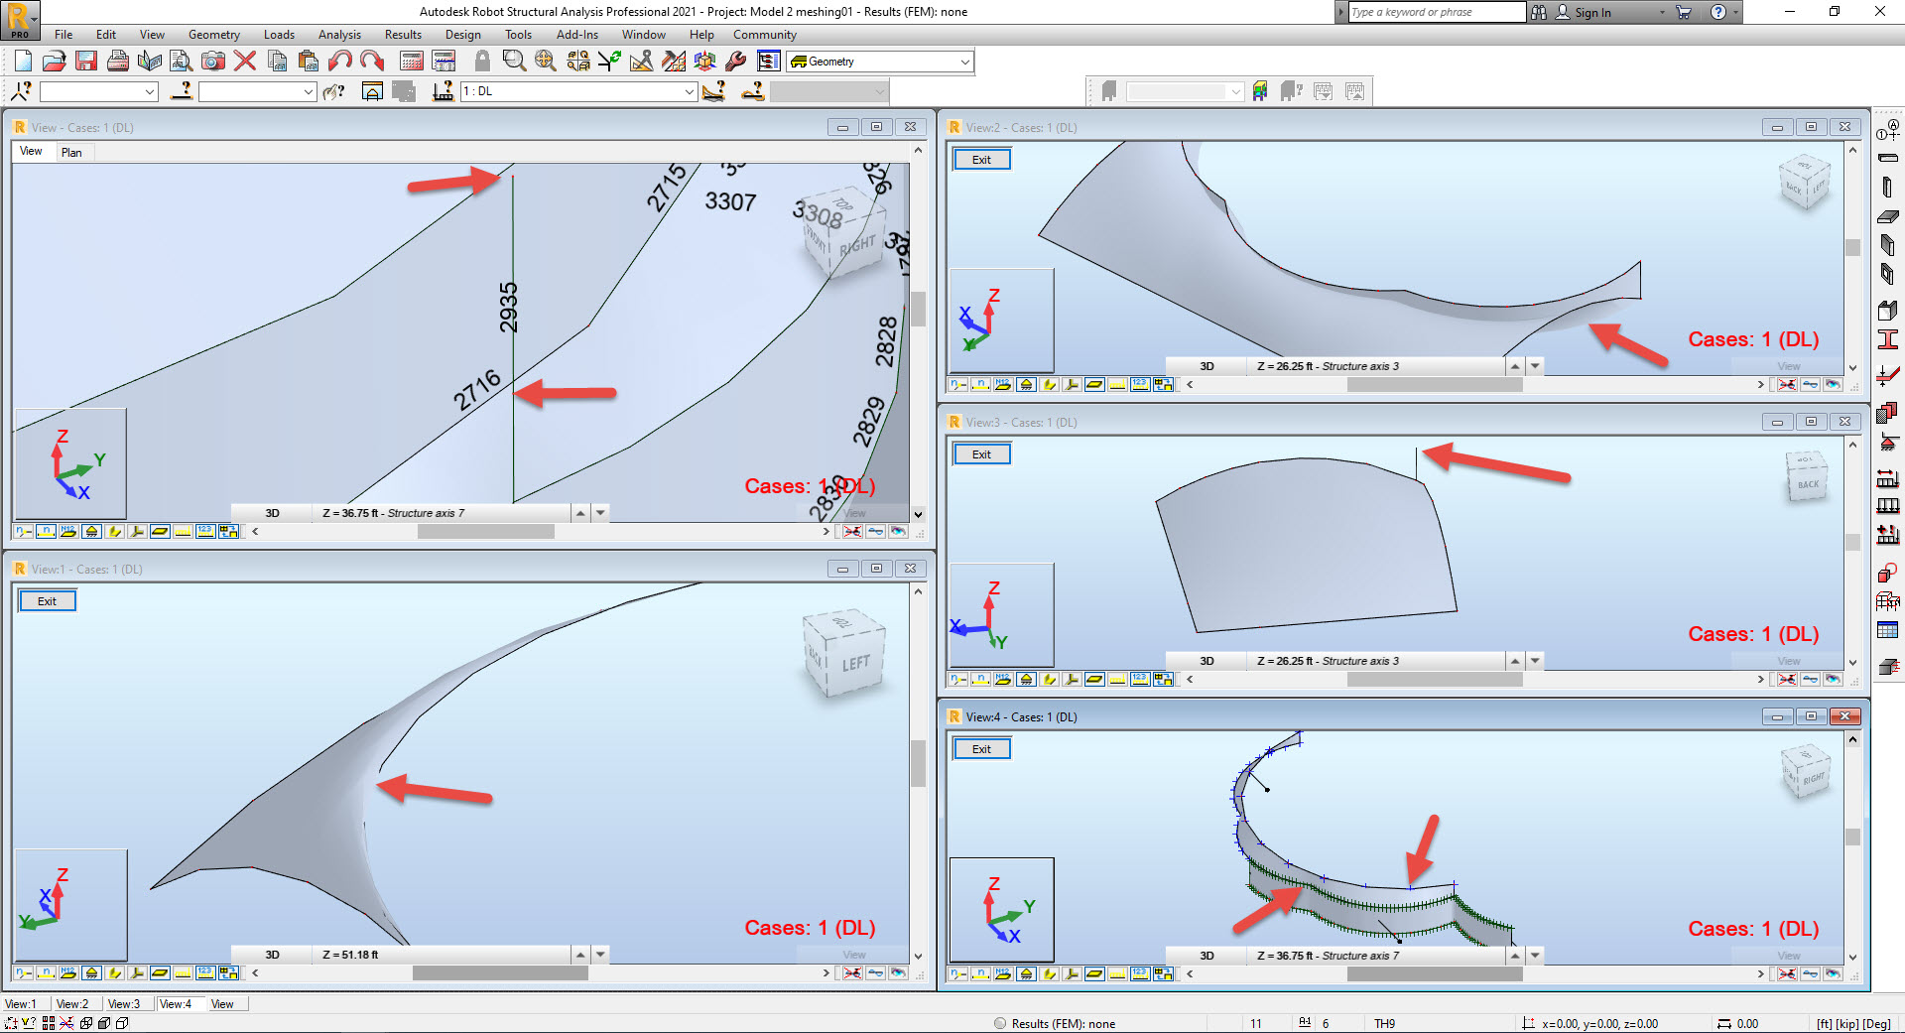Open the work plane dropdown arrow in View:4
The width and height of the screenshot is (1905, 1033).
(1535, 956)
